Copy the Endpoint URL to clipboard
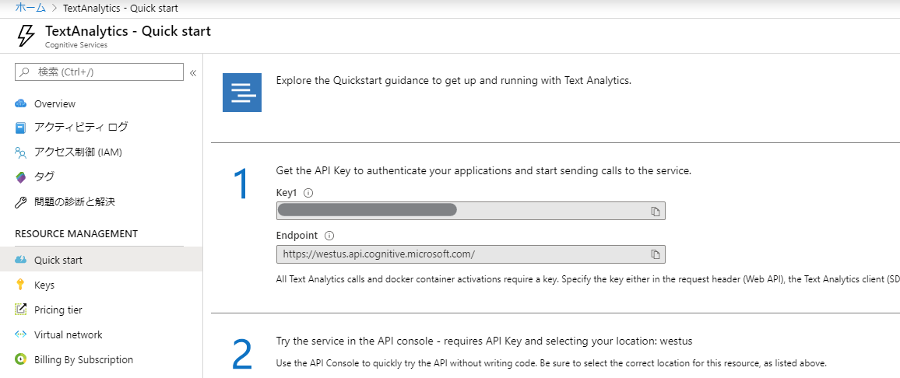Screen dimensions: 900x378 [656, 254]
